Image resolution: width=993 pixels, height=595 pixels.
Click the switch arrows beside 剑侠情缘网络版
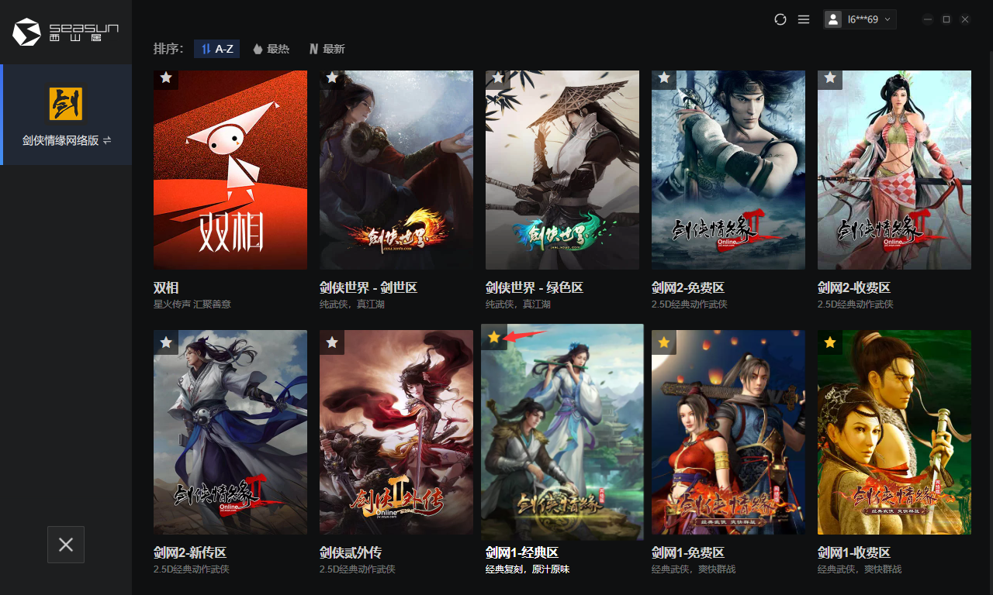(107, 141)
